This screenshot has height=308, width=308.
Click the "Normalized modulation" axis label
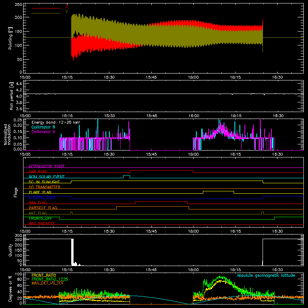click(x=7, y=134)
